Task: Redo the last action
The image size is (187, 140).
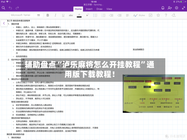Action: (x=17, y=8)
